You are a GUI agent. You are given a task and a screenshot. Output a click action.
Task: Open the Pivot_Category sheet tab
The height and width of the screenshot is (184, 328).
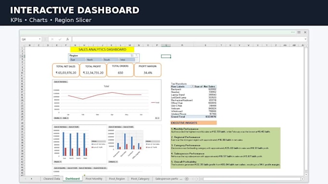click(140, 179)
